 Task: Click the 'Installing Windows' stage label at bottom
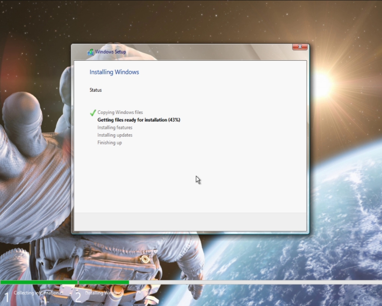pos(104,293)
